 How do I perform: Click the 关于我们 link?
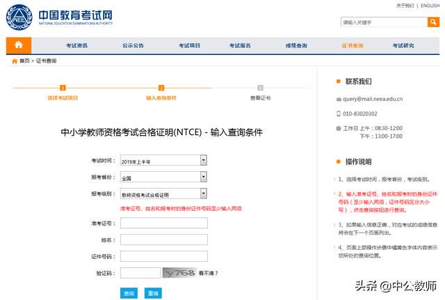point(405,6)
